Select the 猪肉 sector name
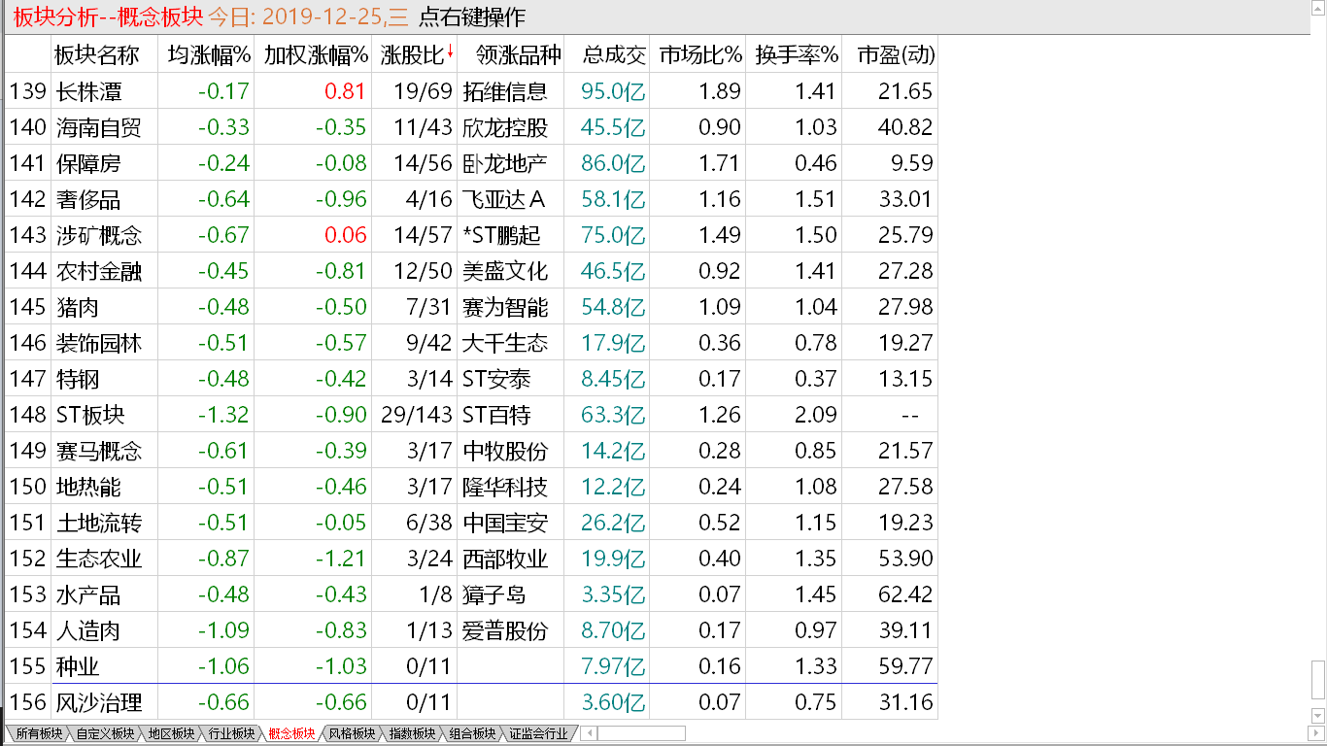Image resolution: width=1327 pixels, height=746 pixels. (78, 307)
